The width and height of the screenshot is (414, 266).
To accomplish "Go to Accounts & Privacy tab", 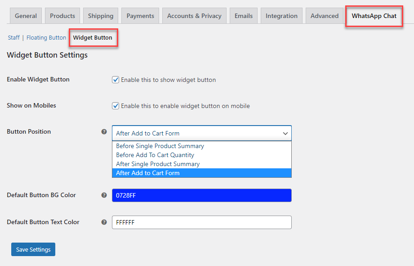I will [x=194, y=16].
